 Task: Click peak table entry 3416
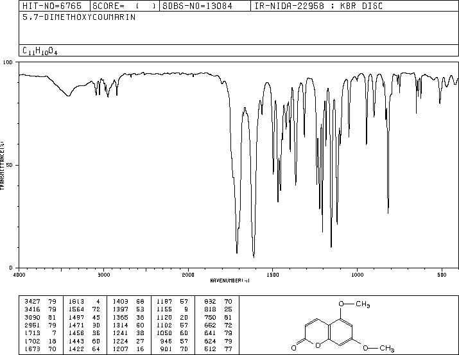point(33,309)
